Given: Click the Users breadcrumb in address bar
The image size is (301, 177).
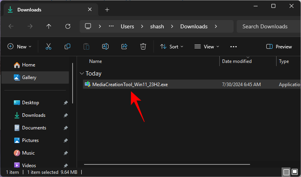Looking at the screenshot, I should point(127,26).
